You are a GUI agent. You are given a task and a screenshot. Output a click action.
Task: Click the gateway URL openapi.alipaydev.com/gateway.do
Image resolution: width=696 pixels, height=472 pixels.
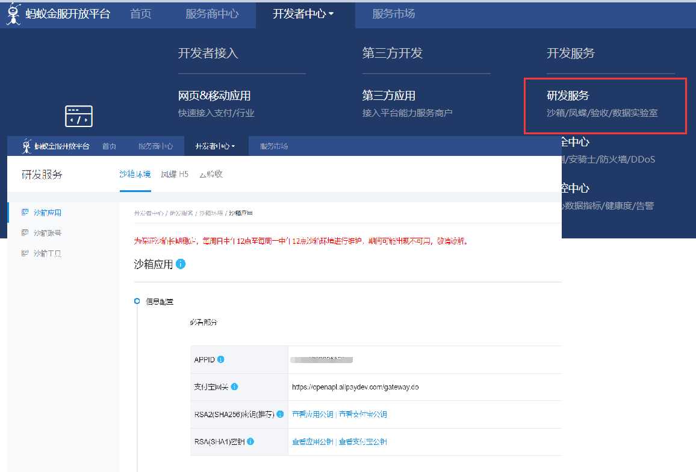coord(355,387)
